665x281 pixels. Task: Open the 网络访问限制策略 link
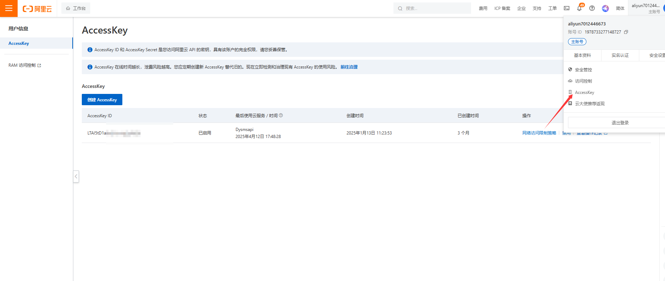tap(539, 133)
